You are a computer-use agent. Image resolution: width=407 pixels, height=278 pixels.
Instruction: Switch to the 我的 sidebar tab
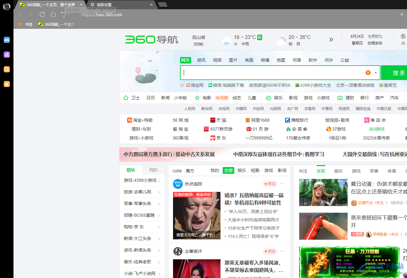tap(153, 170)
